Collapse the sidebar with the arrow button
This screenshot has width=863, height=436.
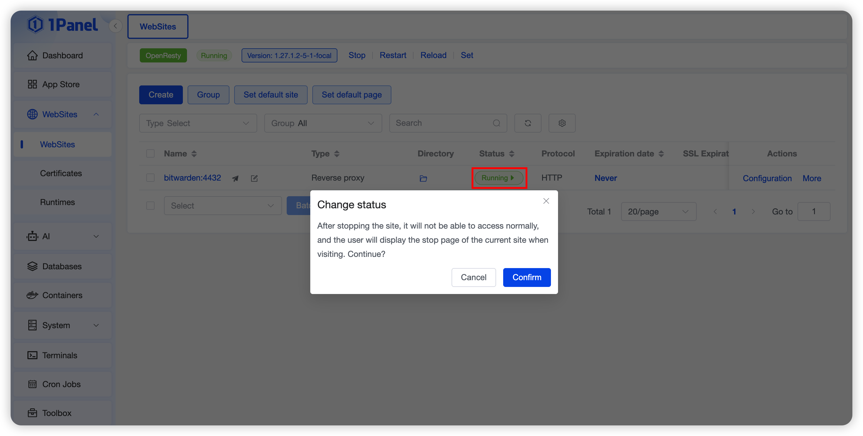pos(115,26)
